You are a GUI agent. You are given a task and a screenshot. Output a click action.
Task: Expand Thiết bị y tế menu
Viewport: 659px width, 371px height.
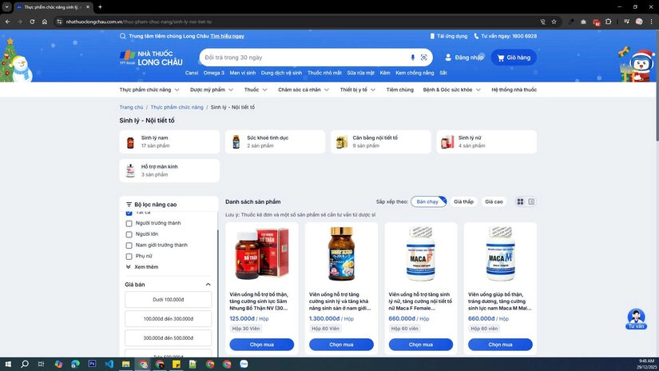358,90
